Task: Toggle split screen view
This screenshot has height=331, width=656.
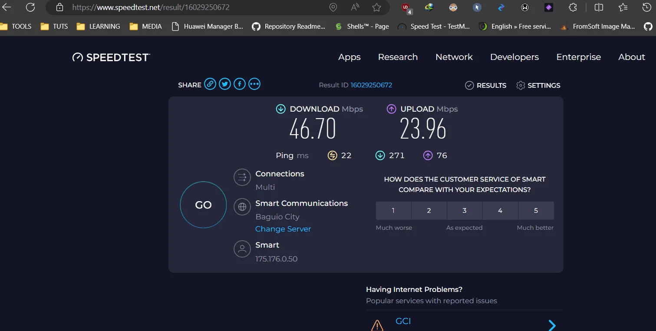Action: (599, 7)
